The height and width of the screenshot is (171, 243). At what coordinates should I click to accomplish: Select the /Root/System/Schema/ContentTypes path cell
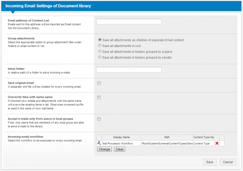(x=167, y=143)
